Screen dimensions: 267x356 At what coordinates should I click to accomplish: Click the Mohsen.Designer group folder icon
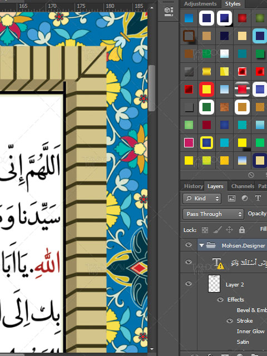coord(211,245)
